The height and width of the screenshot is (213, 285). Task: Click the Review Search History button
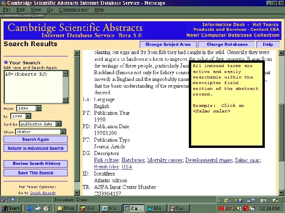(x=36, y=164)
